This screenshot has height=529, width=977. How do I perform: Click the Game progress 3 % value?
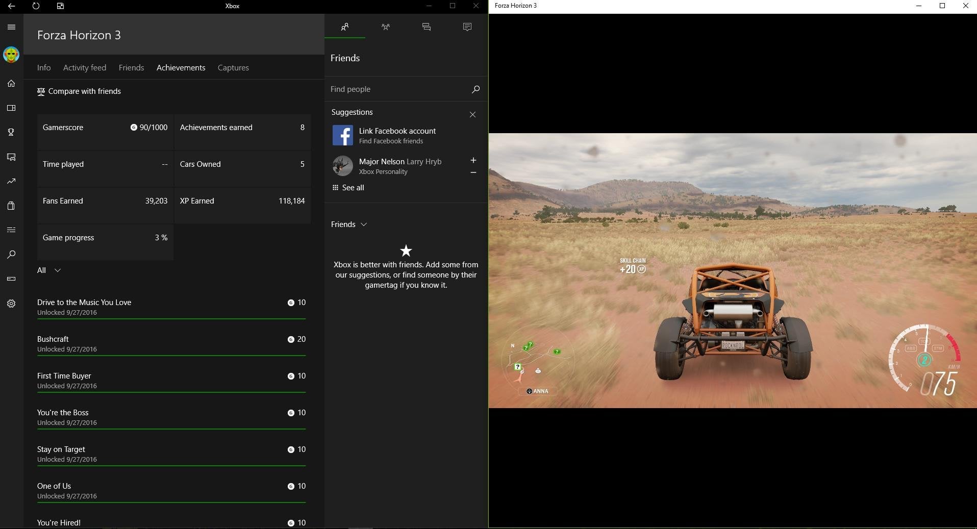tap(161, 238)
